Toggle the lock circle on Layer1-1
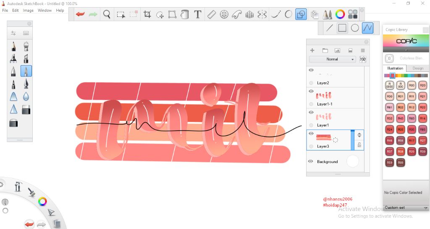 (x=311, y=104)
